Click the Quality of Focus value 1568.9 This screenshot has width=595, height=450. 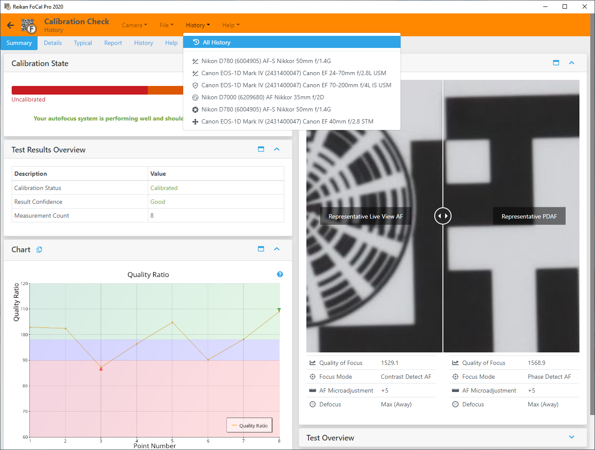pyautogui.click(x=537, y=363)
